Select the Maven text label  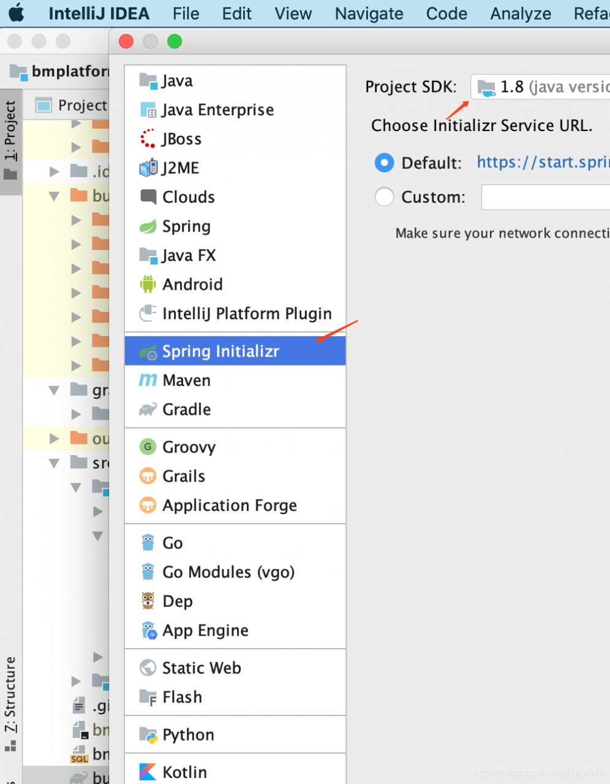186,380
